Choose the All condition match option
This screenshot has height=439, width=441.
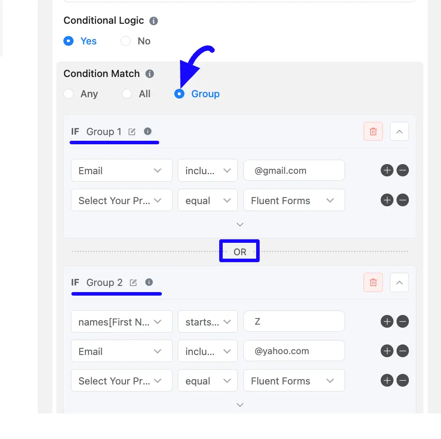(127, 94)
